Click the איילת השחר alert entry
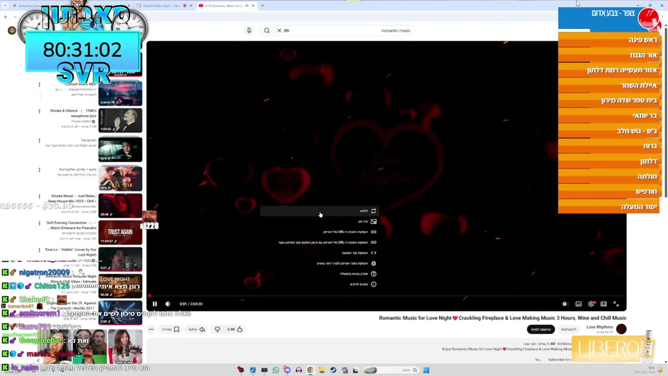This screenshot has width=668, height=376. 609,85
